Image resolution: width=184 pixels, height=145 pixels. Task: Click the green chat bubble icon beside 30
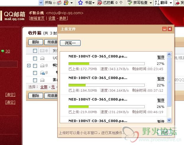point(3,51)
